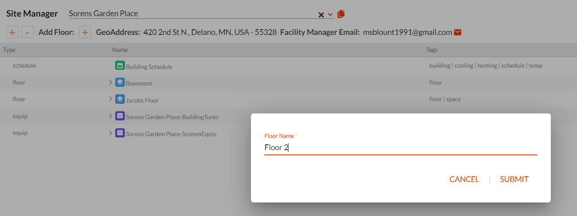577x216 pixels.
Task: Click the Building Schedule calendar icon
Action: [120, 65]
